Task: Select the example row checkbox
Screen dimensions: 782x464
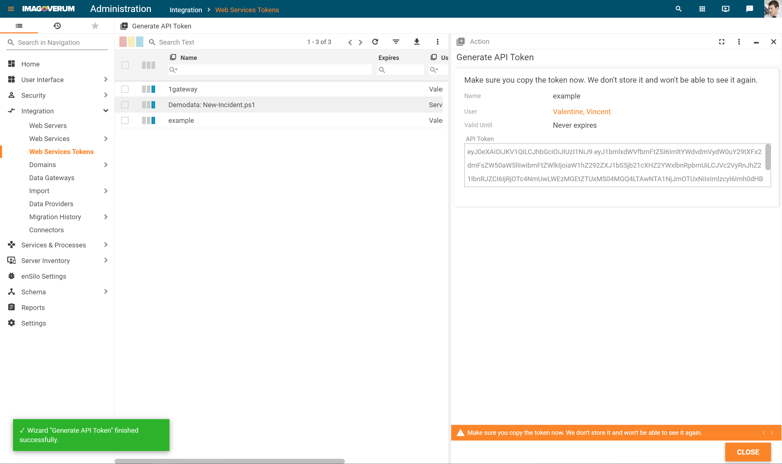Action: 125,120
